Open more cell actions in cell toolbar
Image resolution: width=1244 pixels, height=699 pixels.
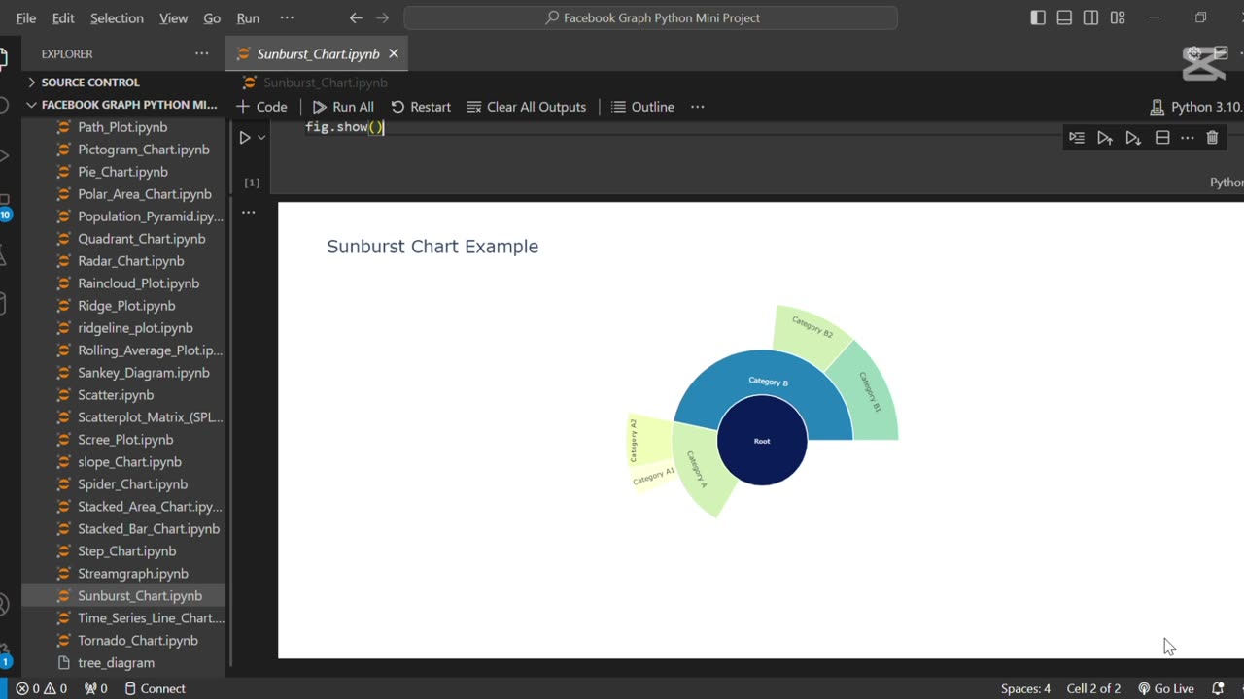click(1188, 138)
